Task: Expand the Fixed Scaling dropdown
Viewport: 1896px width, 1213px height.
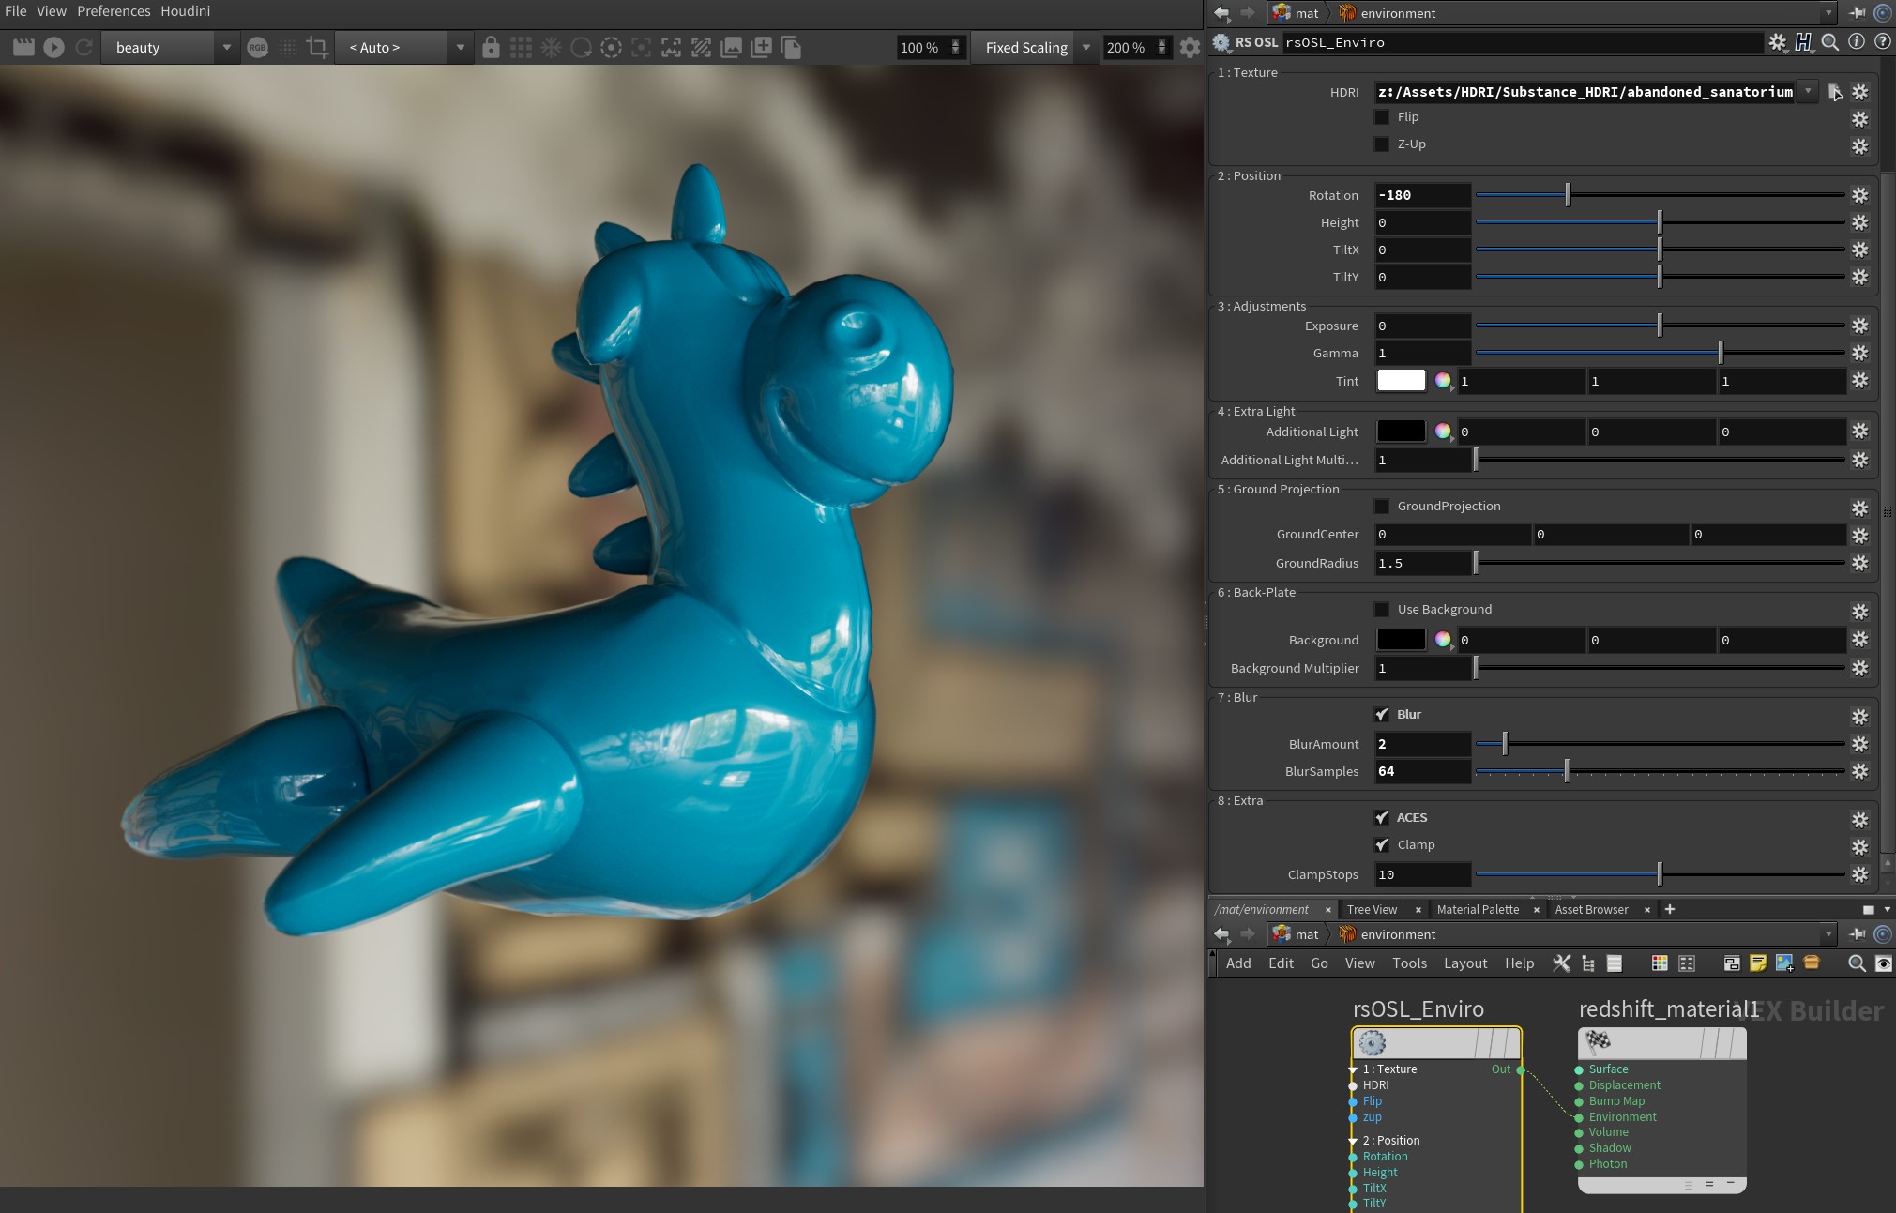Action: click(1085, 47)
